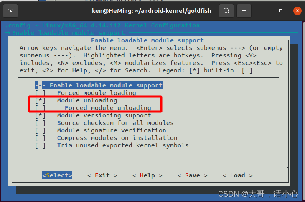
Task: Click the Forced module unloading label
Action: pos(108,108)
